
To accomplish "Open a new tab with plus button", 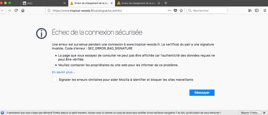I will pyautogui.click(x=166, y=3).
